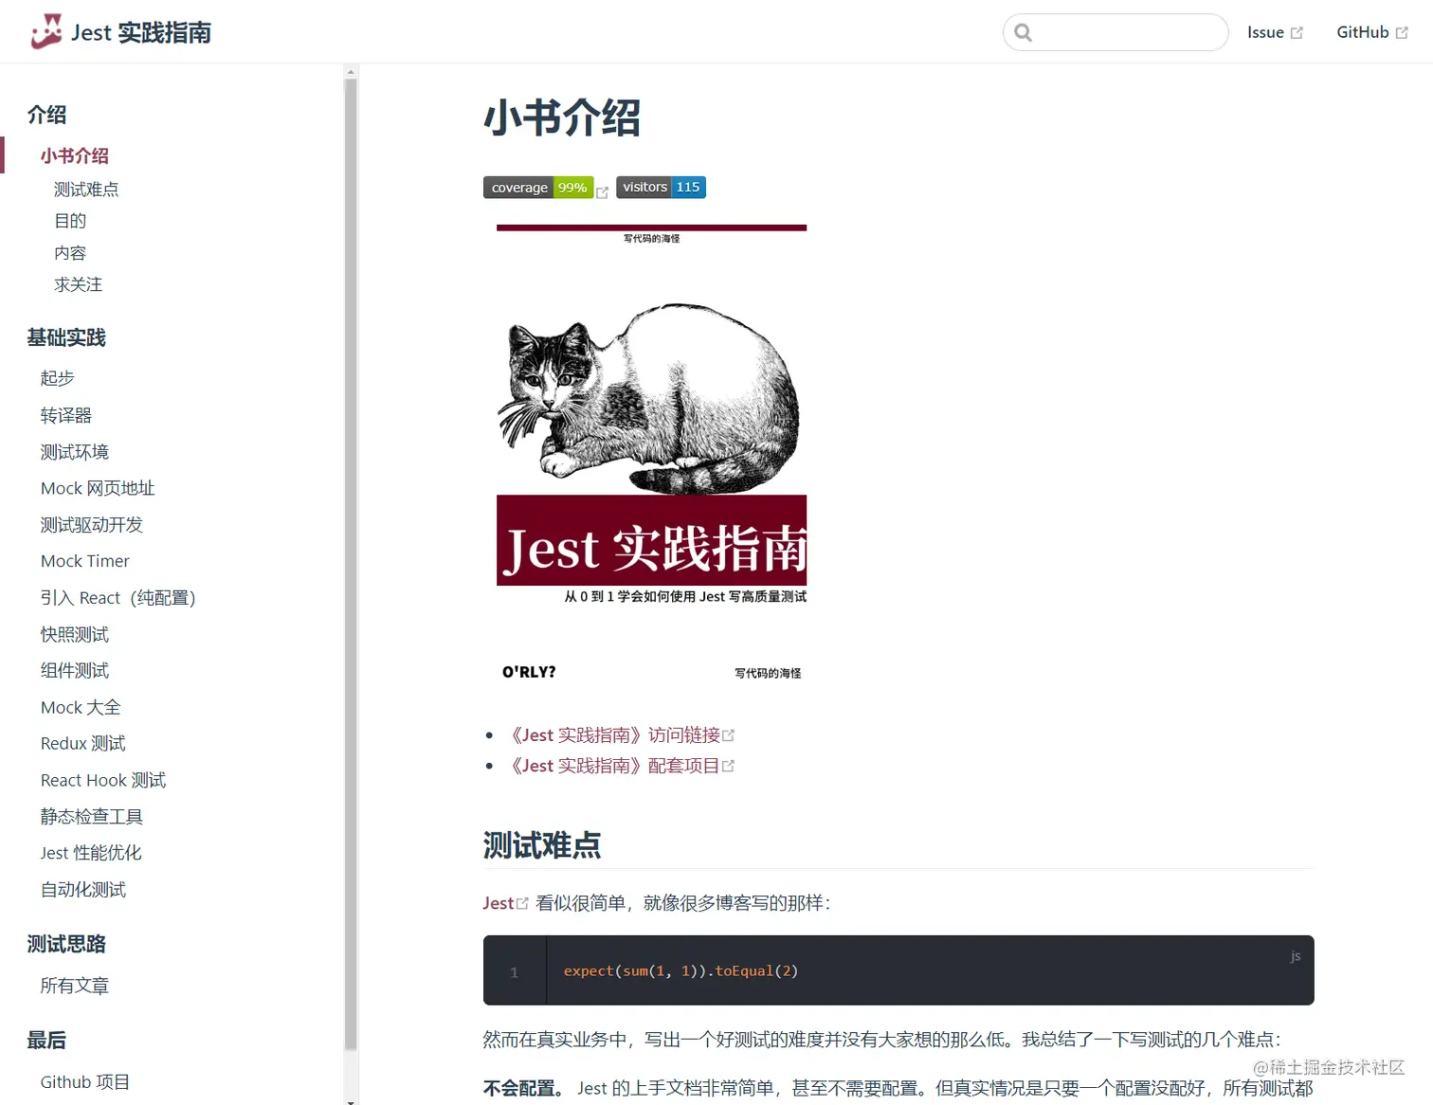Viewport: 1433px width, 1105px height.
Task: Open Github 项目 sidebar entry
Action: click(x=85, y=1082)
